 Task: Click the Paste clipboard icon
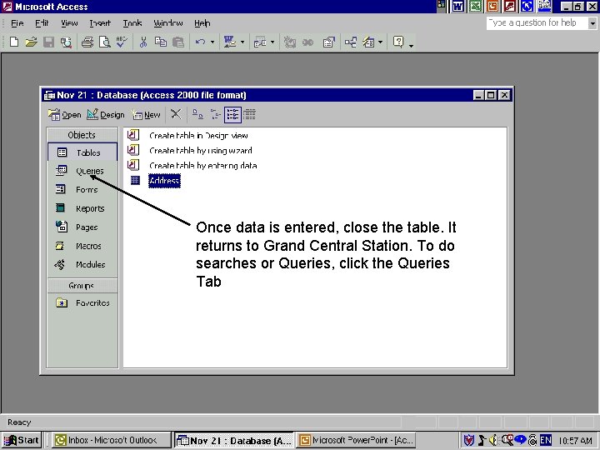tap(178, 42)
